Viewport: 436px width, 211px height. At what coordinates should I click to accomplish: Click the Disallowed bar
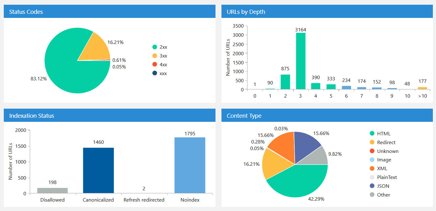(x=52, y=190)
